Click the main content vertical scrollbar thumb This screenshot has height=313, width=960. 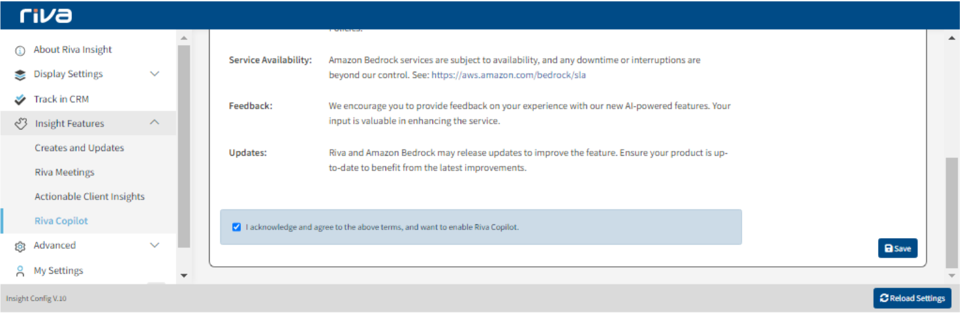952,212
